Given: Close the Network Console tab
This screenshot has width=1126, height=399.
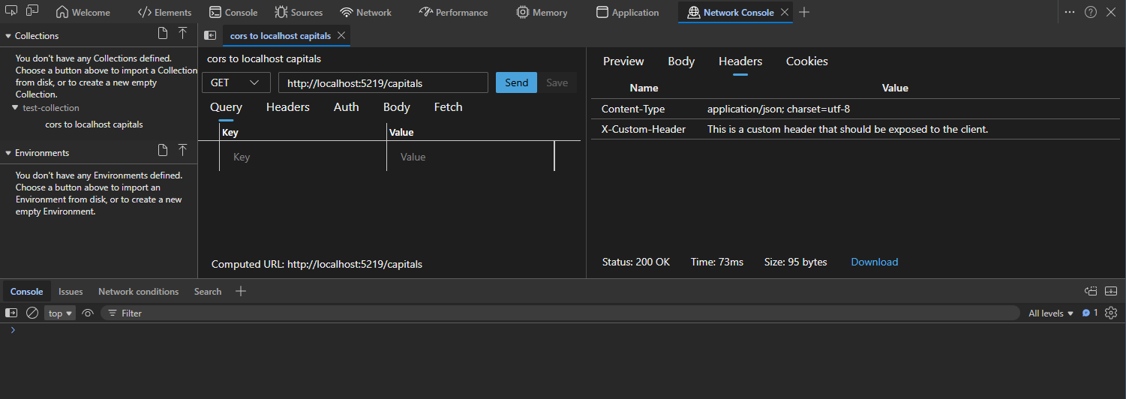Looking at the screenshot, I should click(785, 12).
